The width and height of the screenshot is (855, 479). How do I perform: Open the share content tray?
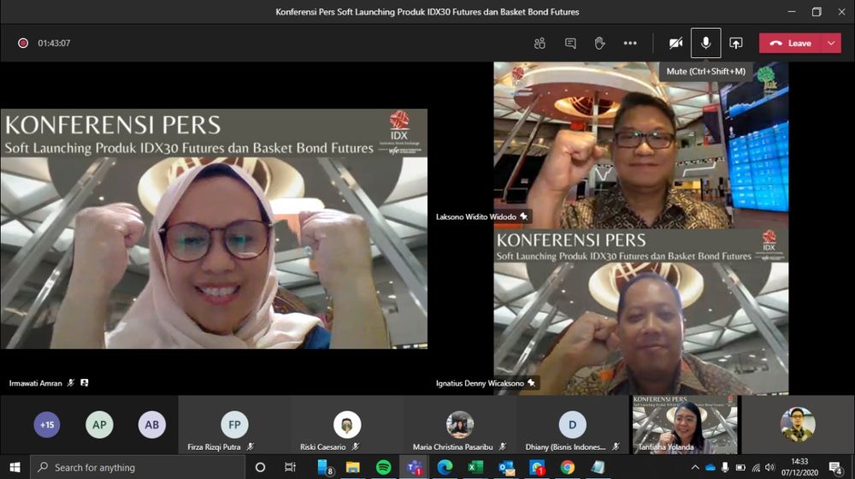pos(735,44)
